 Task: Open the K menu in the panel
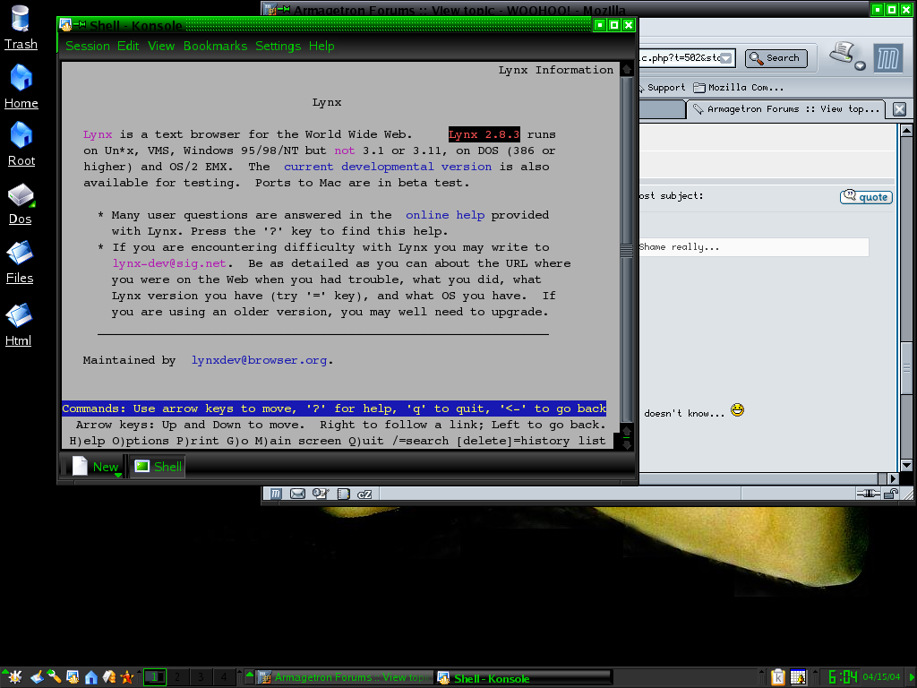(x=13, y=677)
